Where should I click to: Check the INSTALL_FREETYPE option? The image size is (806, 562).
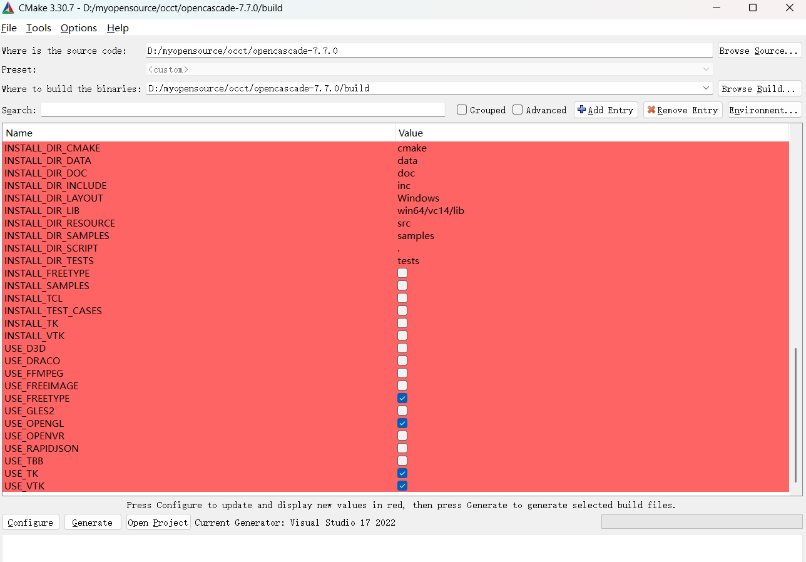point(402,273)
